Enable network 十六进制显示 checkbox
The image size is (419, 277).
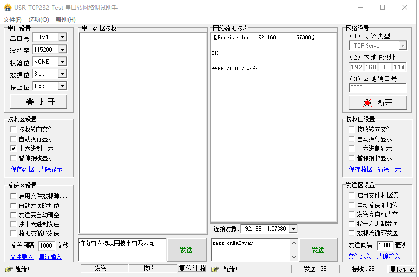point(351,148)
